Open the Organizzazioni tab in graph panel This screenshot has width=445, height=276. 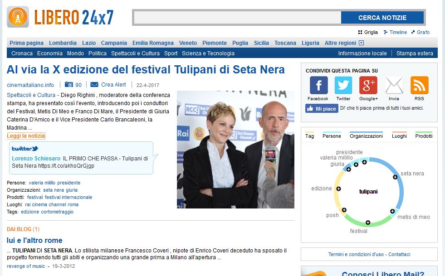click(366, 136)
